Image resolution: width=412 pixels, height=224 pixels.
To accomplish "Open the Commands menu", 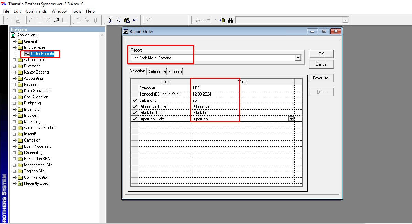I will tap(36, 11).
